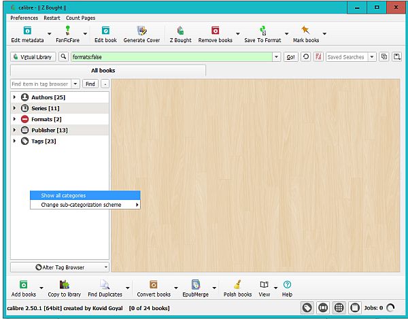
Task: Open Remove books dropdown arrow
Action: point(238,33)
